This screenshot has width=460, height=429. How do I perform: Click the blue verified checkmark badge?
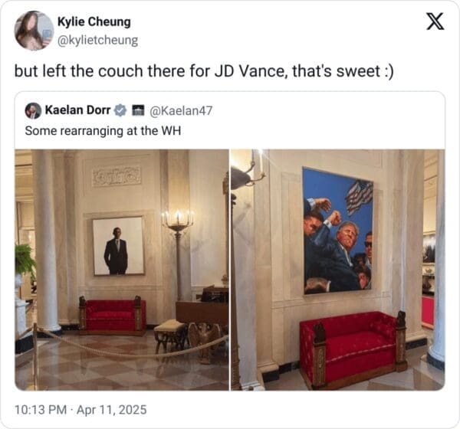[x=120, y=110]
